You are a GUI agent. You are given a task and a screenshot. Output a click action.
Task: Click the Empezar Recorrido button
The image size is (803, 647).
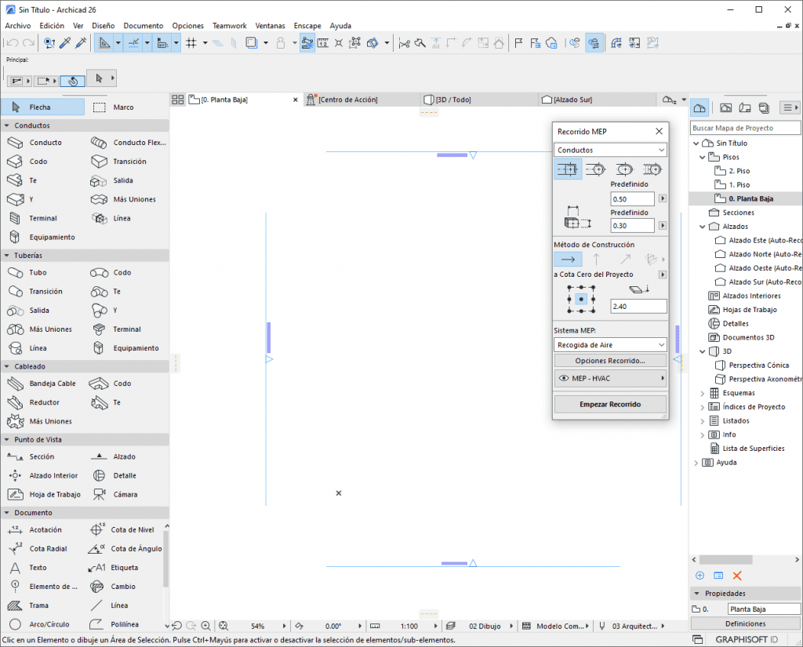point(610,404)
